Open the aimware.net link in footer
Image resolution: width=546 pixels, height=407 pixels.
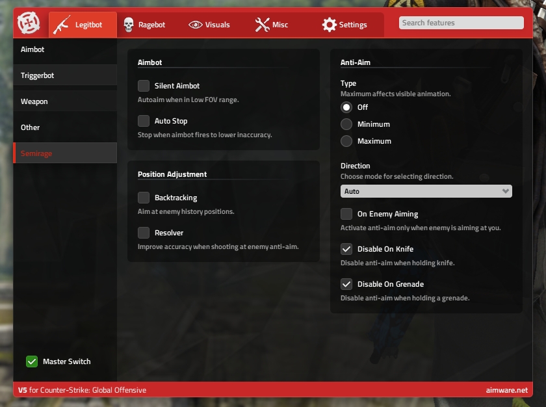click(x=506, y=390)
